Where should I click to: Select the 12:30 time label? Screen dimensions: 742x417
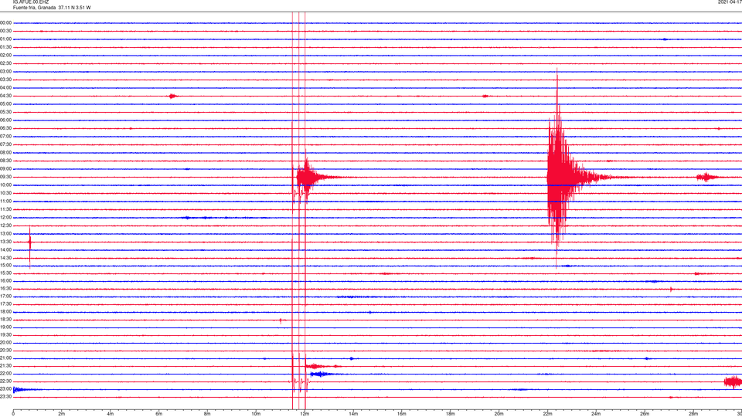coord(5,225)
